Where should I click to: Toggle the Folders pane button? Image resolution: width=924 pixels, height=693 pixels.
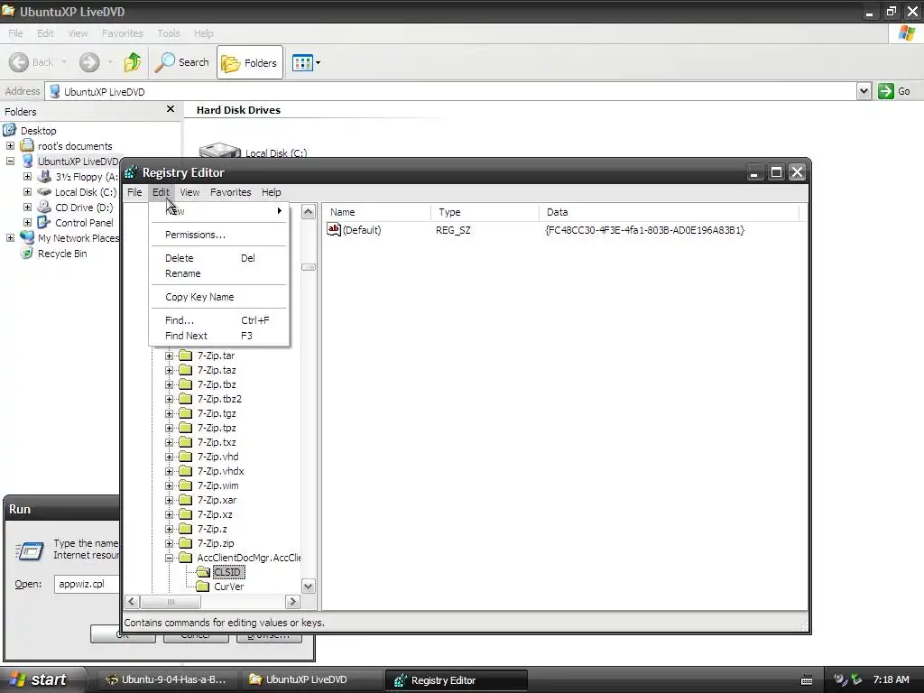pos(250,62)
